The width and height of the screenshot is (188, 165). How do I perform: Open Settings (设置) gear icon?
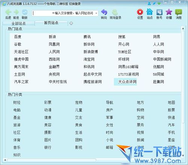point(140,12)
